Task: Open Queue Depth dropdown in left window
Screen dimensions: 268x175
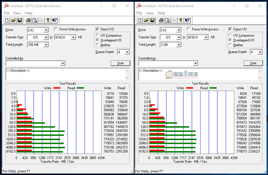Action: pos(127,52)
